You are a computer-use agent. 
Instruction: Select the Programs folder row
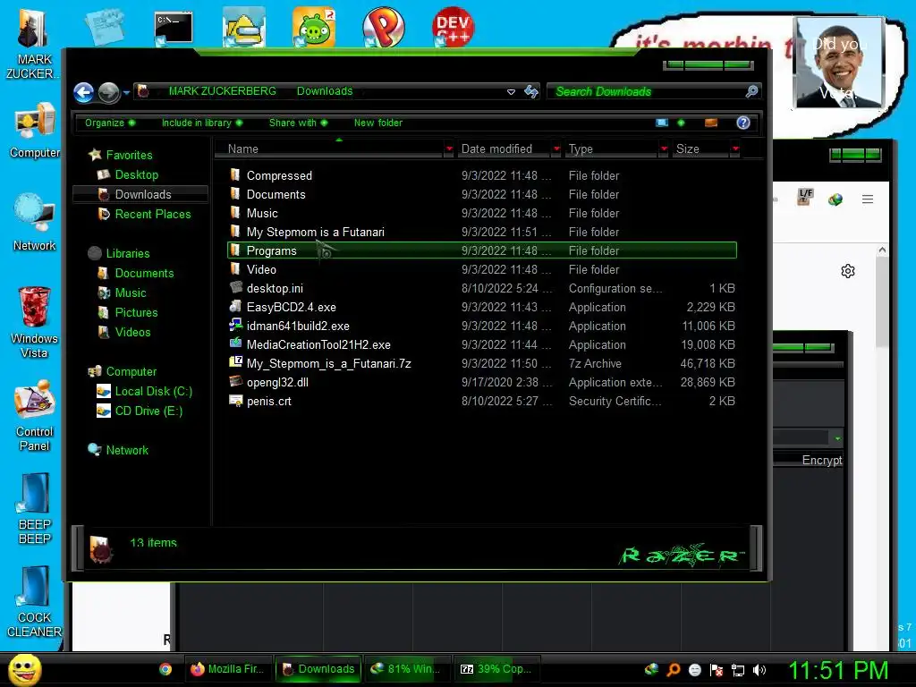pos(482,250)
